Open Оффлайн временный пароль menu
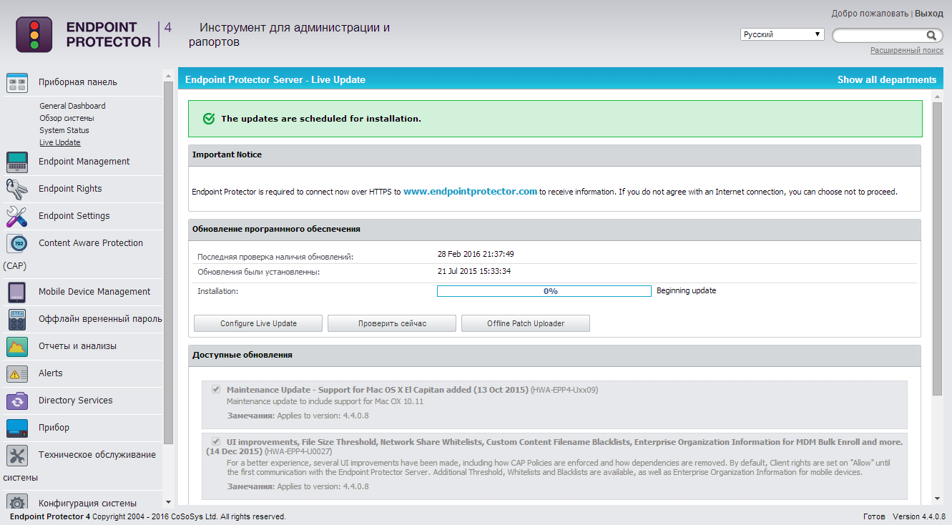Viewport: 952px width, 525px height. (100, 319)
